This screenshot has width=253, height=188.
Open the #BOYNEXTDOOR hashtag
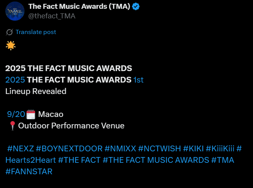[69, 149]
